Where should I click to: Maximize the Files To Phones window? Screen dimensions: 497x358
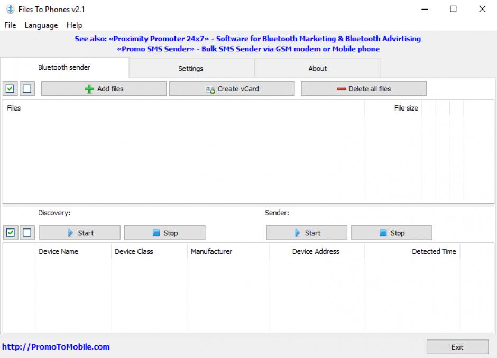453,9
